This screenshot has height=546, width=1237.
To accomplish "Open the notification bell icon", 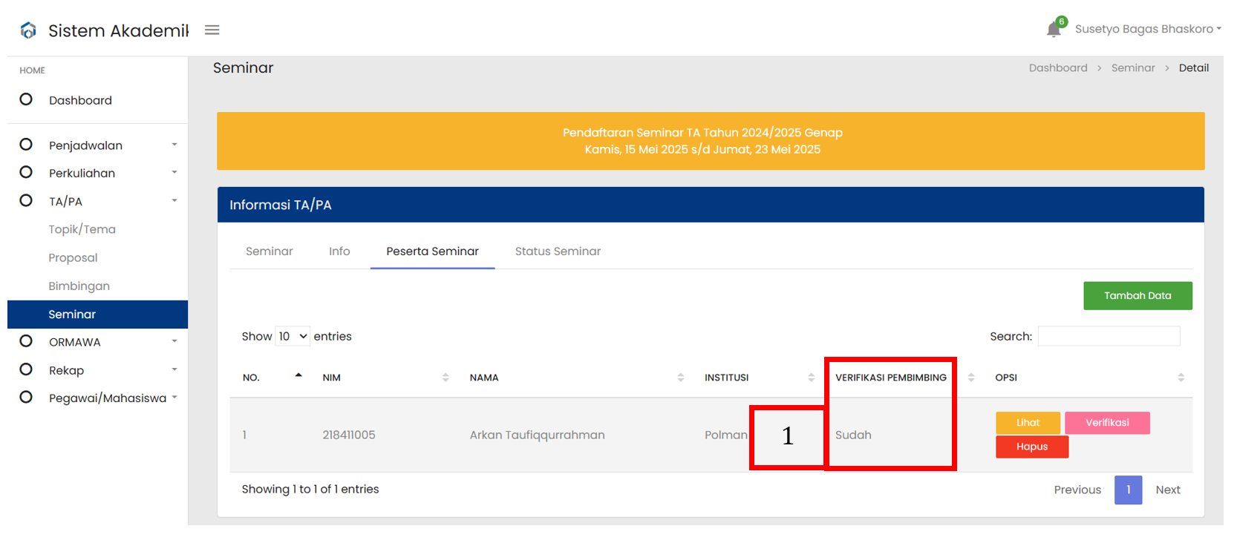I will [x=1054, y=30].
